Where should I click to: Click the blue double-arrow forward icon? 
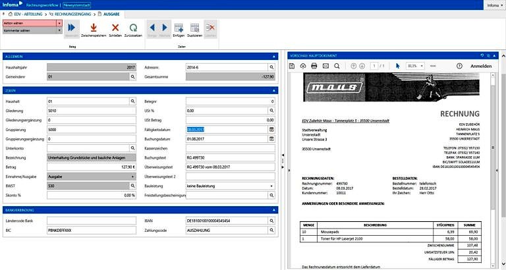72,28
